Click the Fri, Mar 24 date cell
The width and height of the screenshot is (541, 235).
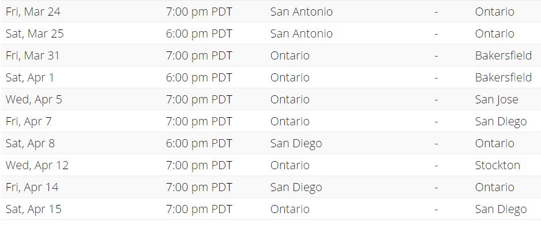(x=33, y=12)
